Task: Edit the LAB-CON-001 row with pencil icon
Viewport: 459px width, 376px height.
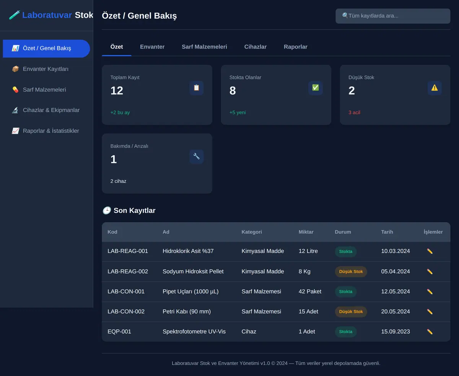Action: [x=430, y=291]
